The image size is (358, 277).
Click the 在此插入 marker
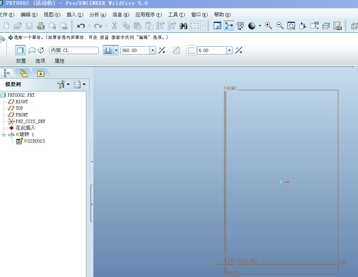(23, 128)
